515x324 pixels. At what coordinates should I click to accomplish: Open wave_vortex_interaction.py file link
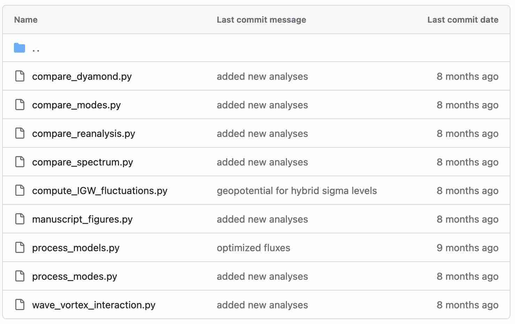click(x=94, y=305)
